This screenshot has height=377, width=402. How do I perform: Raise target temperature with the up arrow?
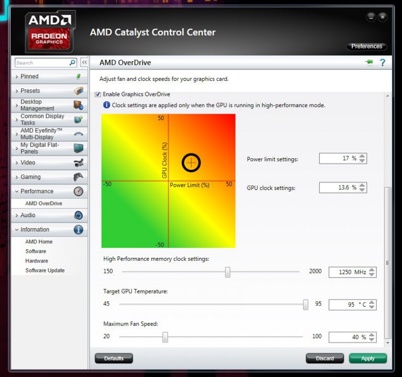point(372,303)
